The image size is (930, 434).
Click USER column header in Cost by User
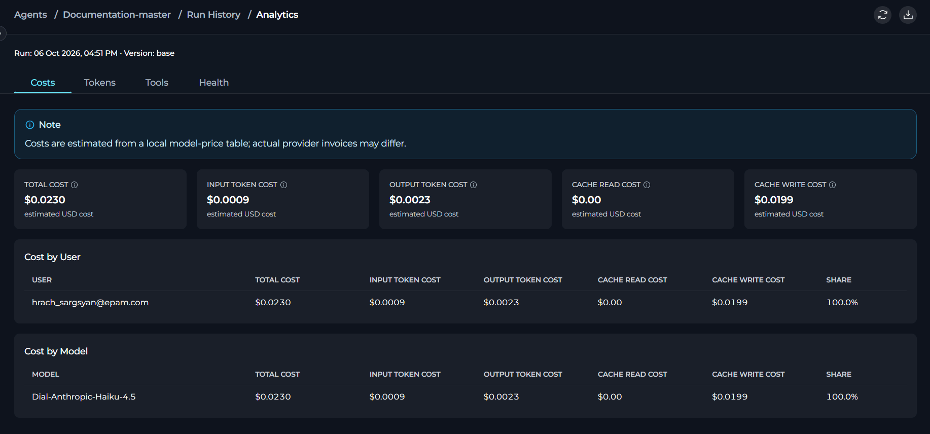(x=42, y=280)
